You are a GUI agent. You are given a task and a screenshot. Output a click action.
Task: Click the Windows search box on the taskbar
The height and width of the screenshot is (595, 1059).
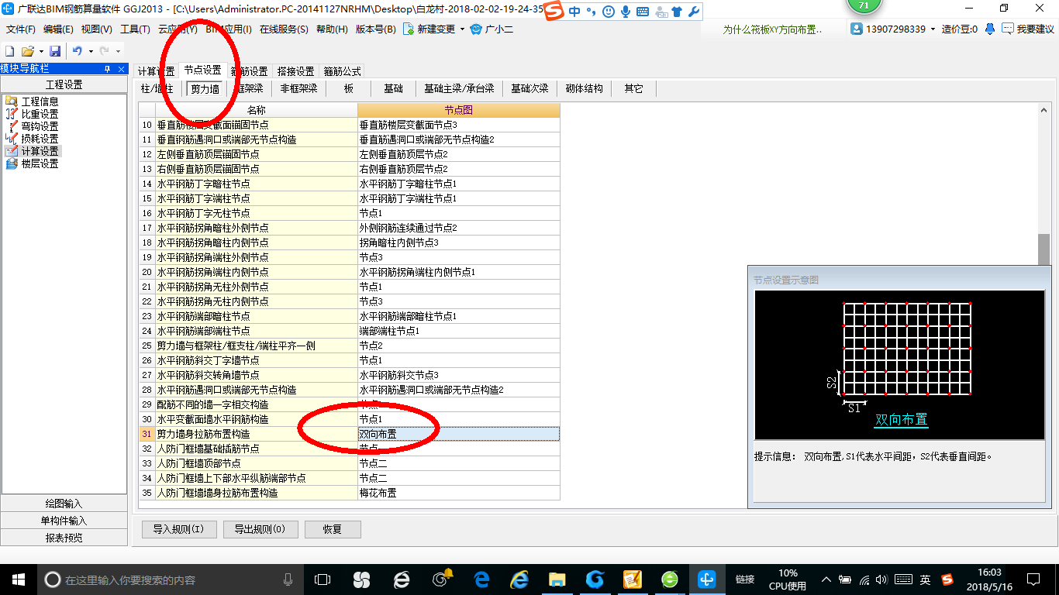coord(171,580)
